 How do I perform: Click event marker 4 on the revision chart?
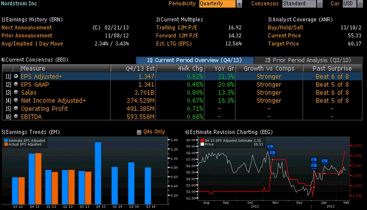pos(270,147)
